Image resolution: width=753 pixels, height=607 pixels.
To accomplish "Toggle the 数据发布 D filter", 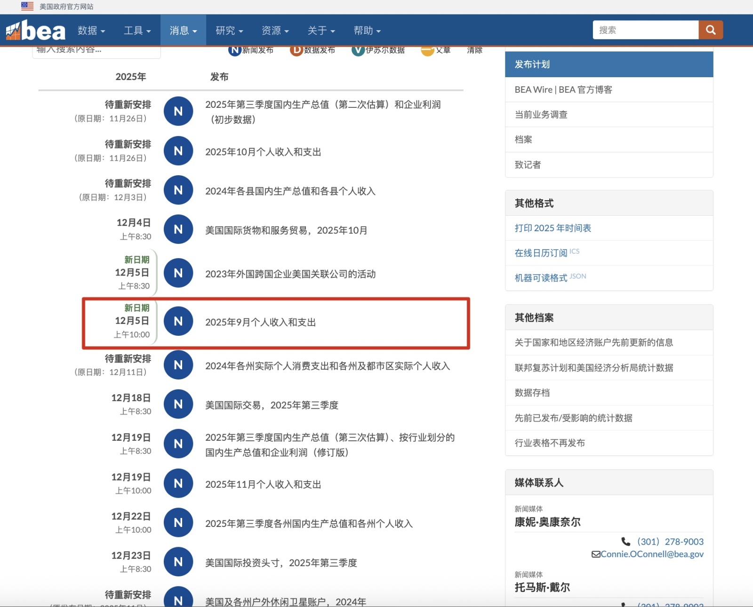I will pos(312,50).
